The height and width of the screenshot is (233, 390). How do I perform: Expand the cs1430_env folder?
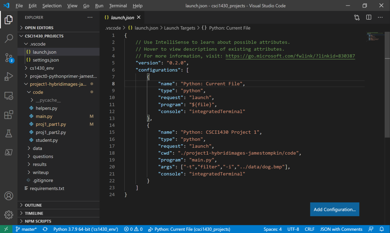click(42, 68)
